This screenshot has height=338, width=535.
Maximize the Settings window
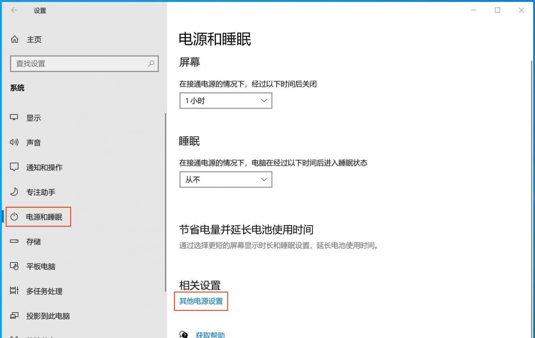tap(497, 10)
